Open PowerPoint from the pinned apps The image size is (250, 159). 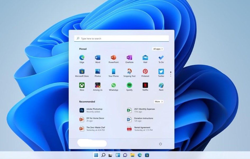pyautogui.click(x=114, y=59)
